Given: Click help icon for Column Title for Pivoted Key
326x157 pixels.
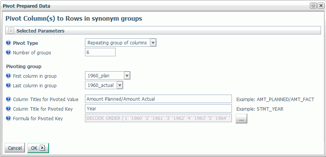Looking at the screenshot, I should click(x=8, y=109).
